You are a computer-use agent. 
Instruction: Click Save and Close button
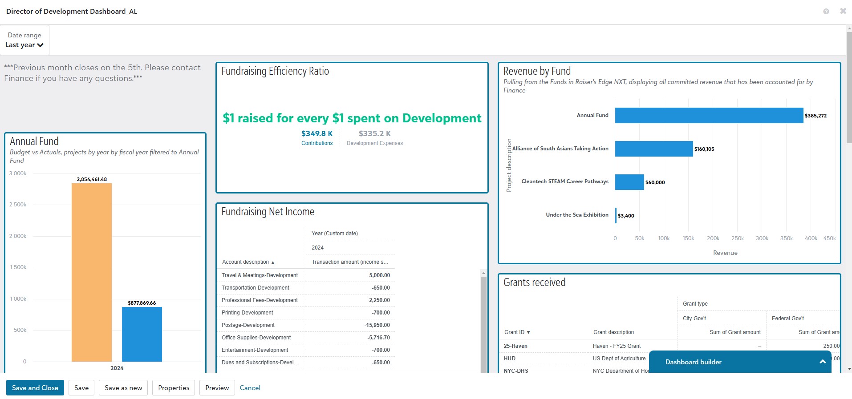pyautogui.click(x=35, y=388)
